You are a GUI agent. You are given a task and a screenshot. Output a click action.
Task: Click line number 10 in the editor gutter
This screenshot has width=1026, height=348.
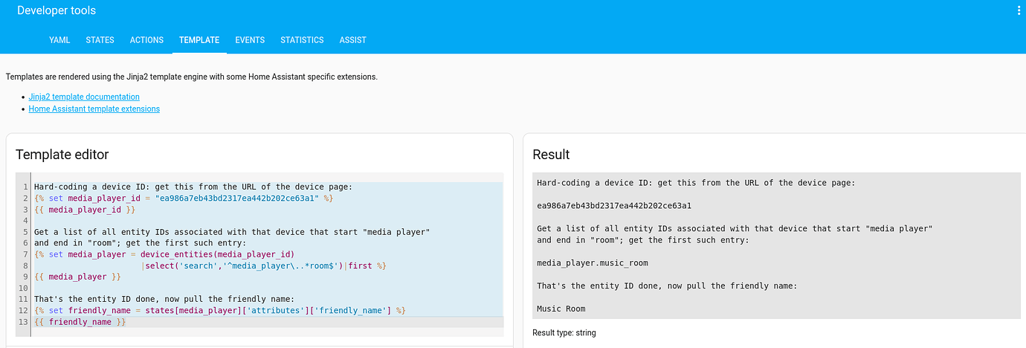point(25,288)
